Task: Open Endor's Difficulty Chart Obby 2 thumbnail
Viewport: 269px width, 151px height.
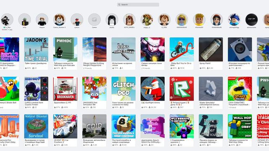Action: pos(9,49)
